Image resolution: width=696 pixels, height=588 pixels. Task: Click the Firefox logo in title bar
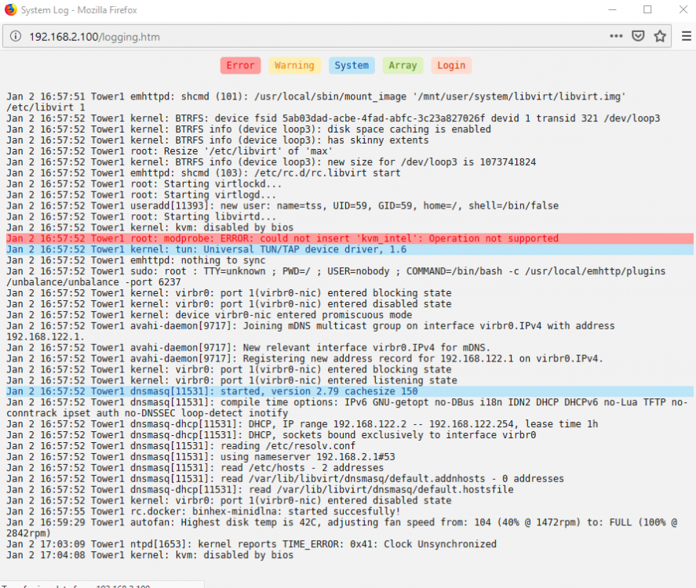pyautogui.click(x=11, y=9)
